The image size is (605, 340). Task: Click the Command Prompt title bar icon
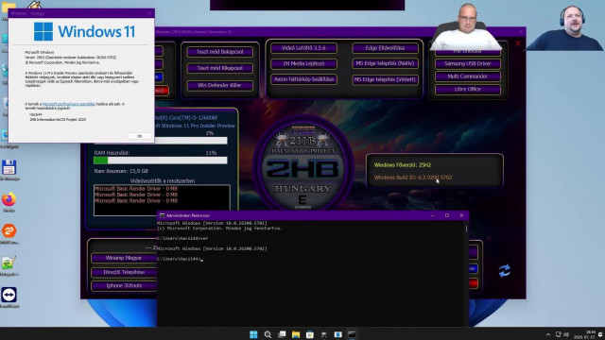162,215
